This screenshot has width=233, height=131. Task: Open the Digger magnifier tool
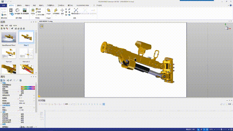pyautogui.click(x=48, y=10)
